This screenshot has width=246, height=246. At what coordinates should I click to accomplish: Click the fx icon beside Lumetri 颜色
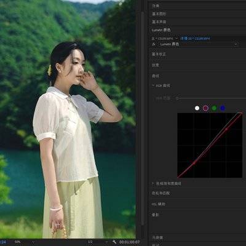pyautogui.click(x=153, y=44)
